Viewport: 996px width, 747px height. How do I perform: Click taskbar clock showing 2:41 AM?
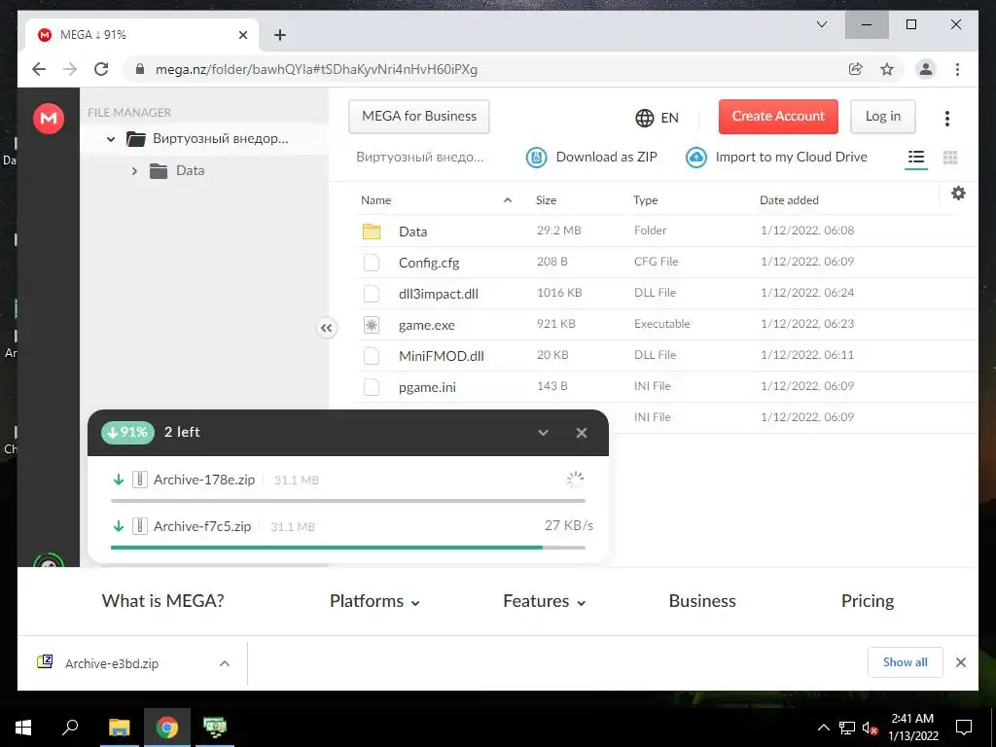(x=912, y=728)
